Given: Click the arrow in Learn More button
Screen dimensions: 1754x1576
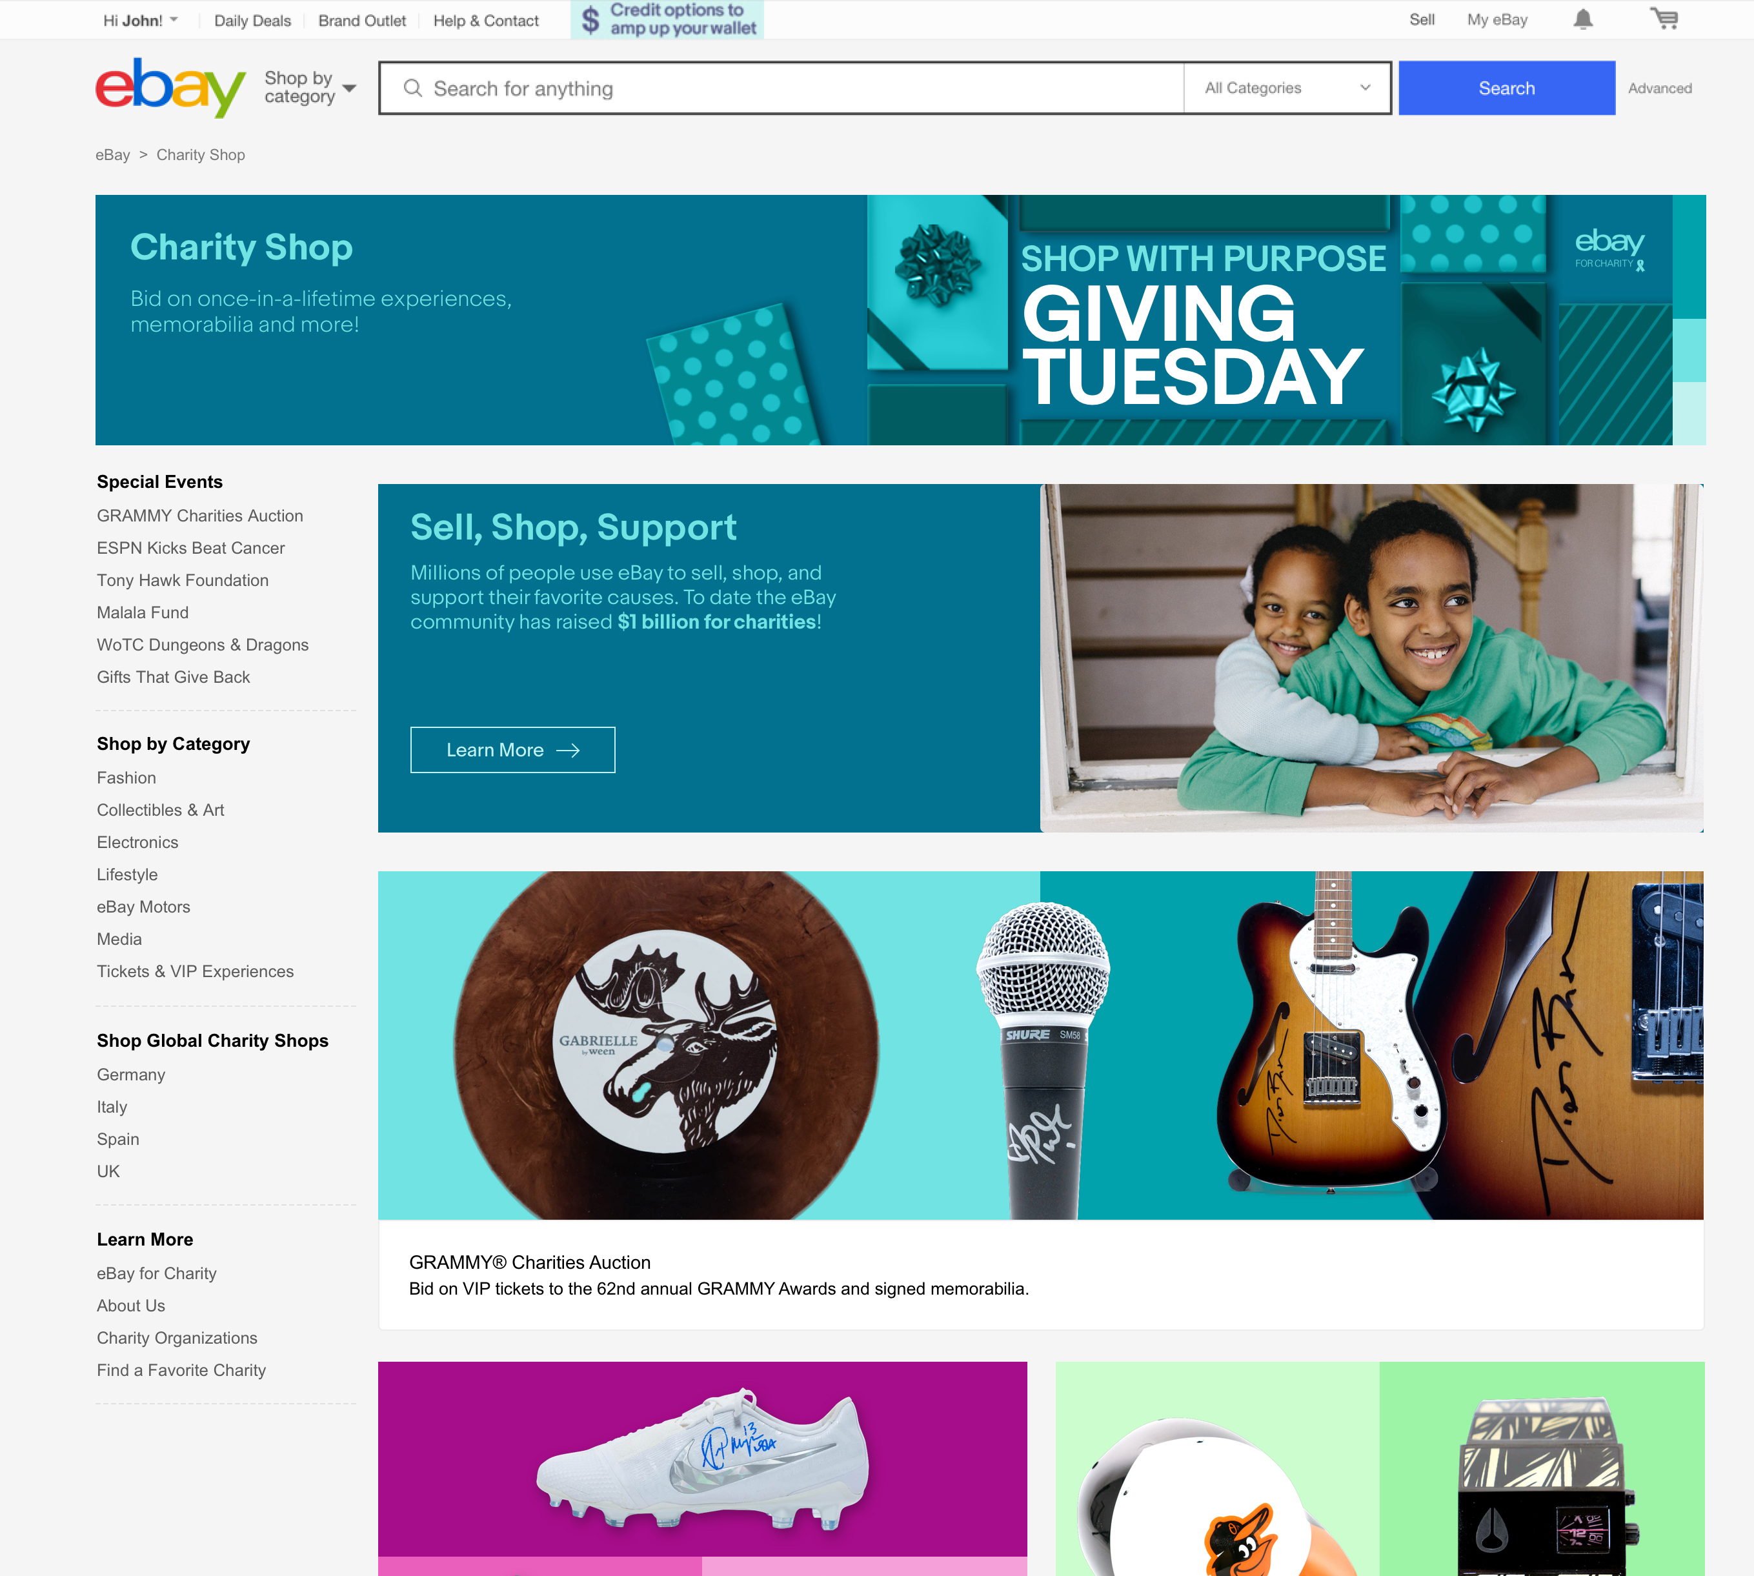Looking at the screenshot, I should pos(568,750).
